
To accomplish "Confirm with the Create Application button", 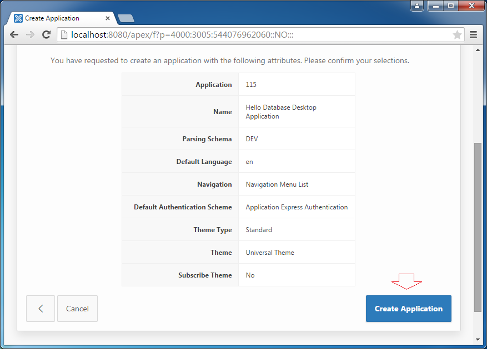I will coord(408,309).
